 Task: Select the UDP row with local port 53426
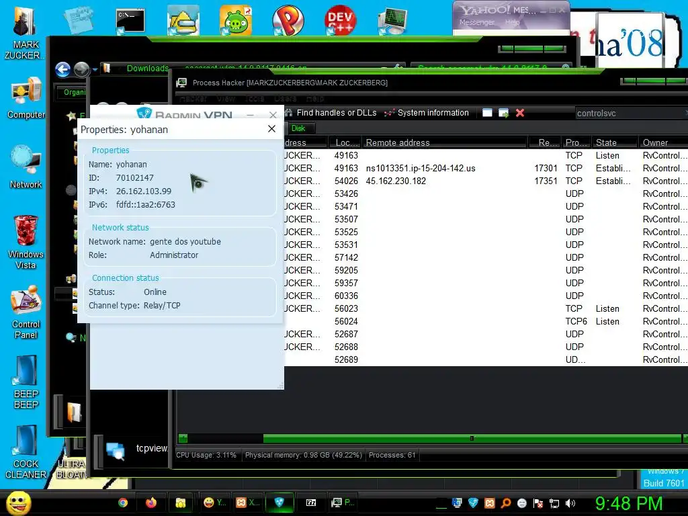tap(486, 193)
